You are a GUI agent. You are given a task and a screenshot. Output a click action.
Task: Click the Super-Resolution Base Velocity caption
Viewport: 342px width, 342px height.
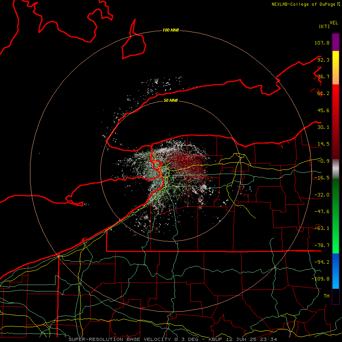[x=173, y=339]
